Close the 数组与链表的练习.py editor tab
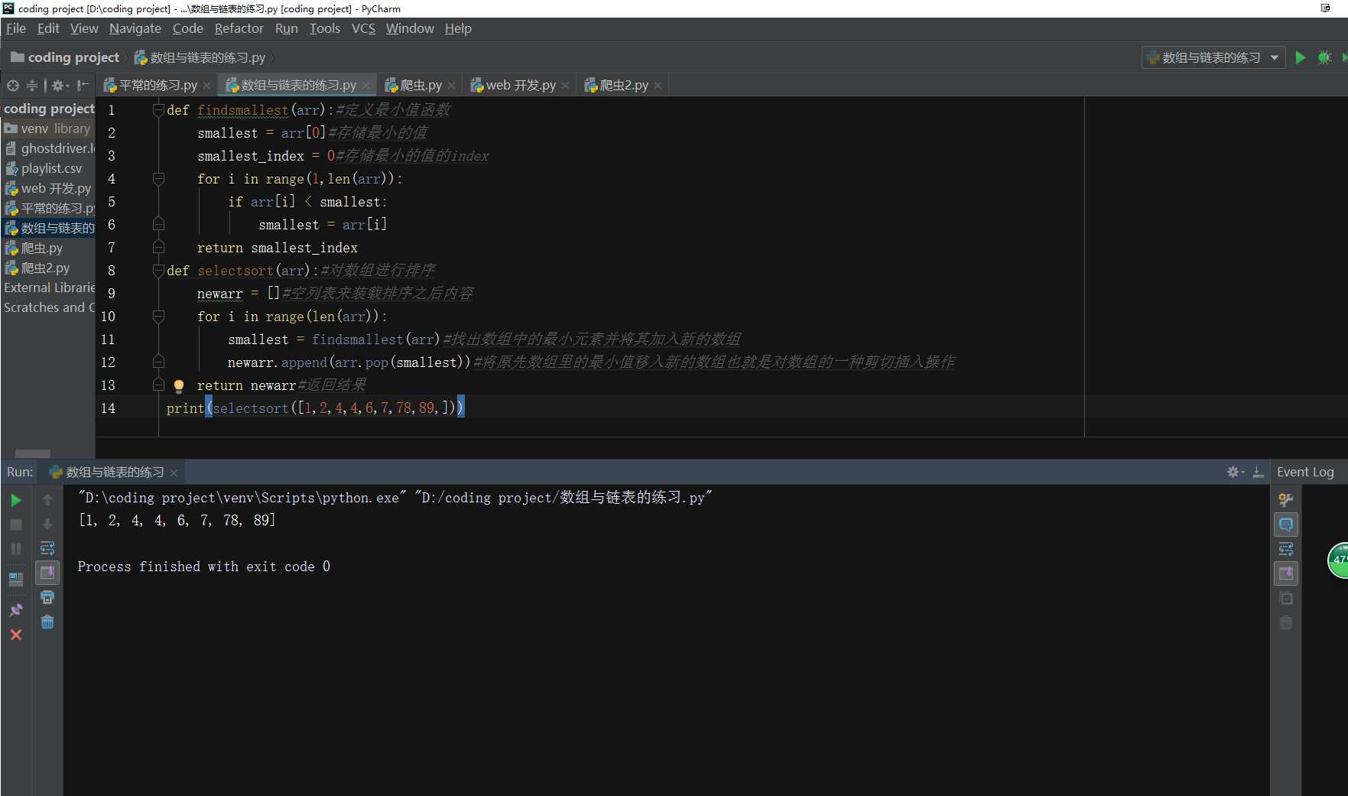 pyautogui.click(x=366, y=86)
